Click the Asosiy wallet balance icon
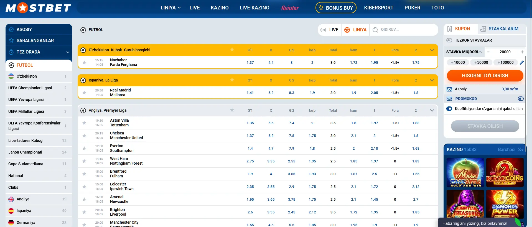 pyautogui.click(x=449, y=89)
